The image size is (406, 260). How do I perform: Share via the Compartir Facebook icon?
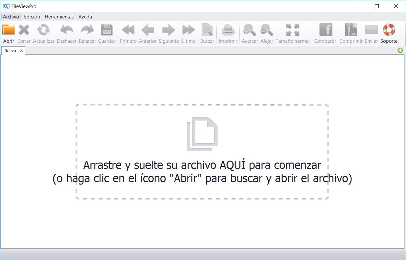coord(326,30)
